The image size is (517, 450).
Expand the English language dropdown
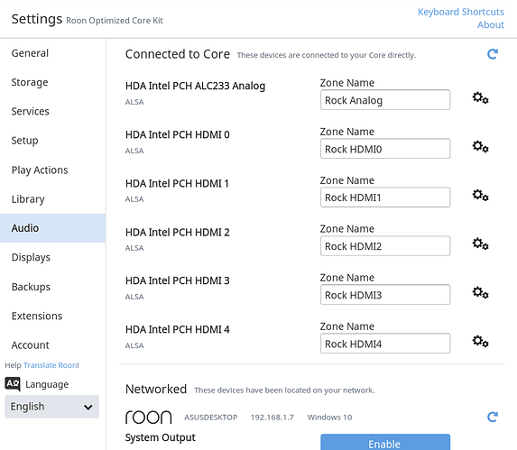51,407
